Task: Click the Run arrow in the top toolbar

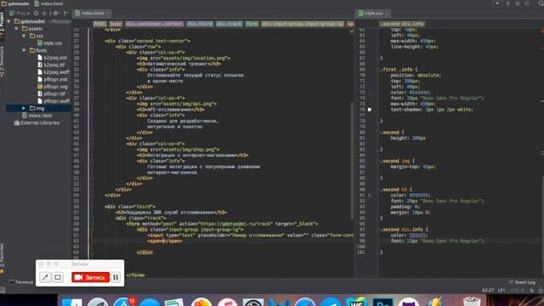Action: (508, 3)
